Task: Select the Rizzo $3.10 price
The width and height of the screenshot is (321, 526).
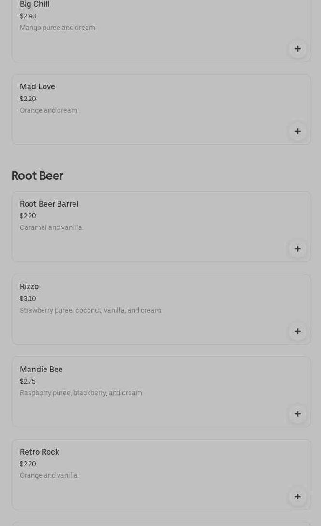Action: (28, 299)
